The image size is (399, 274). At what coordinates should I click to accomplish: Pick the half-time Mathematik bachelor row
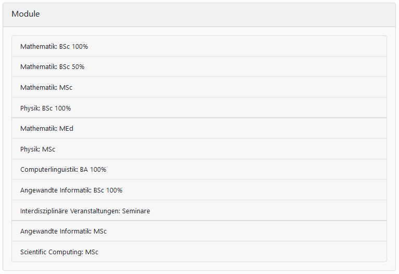(x=52, y=67)
